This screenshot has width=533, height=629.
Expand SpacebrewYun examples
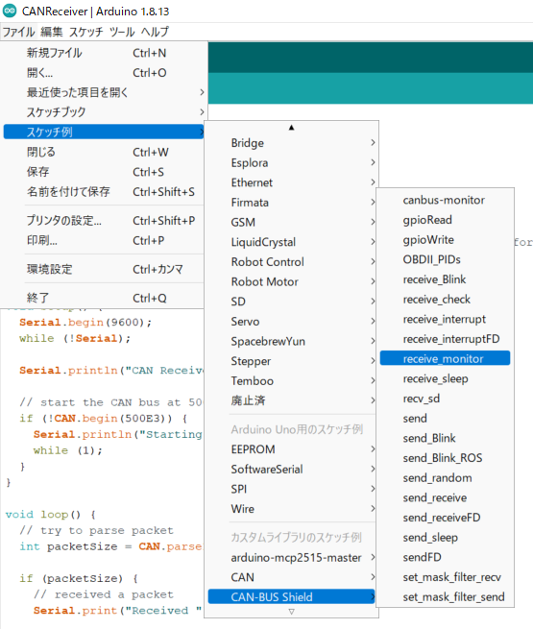[292, 341]
